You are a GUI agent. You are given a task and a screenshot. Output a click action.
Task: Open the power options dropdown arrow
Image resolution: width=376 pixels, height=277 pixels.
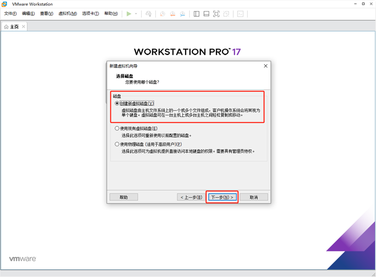136,14
